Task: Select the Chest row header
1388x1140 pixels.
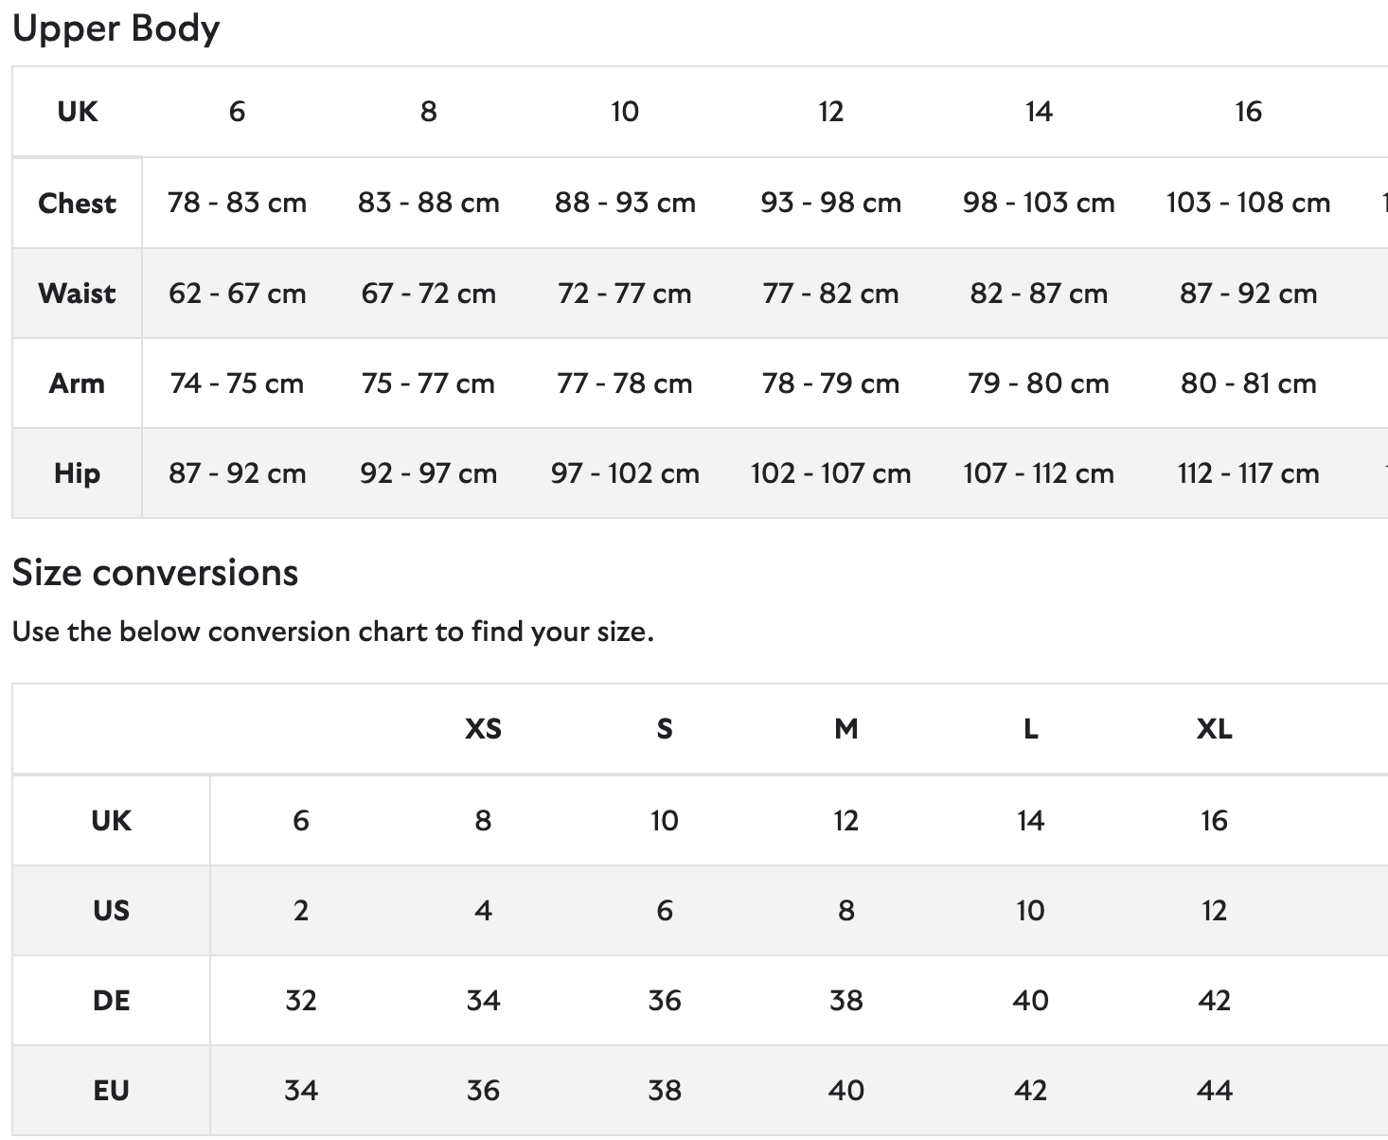Action: pyautogui.click(x=77, y=203)
